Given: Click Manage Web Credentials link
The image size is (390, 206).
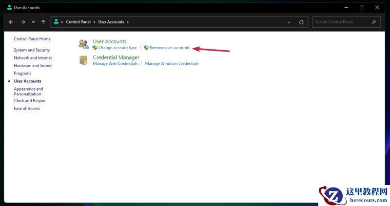Looking at the screenshot, I should click(x=115, y=64).
